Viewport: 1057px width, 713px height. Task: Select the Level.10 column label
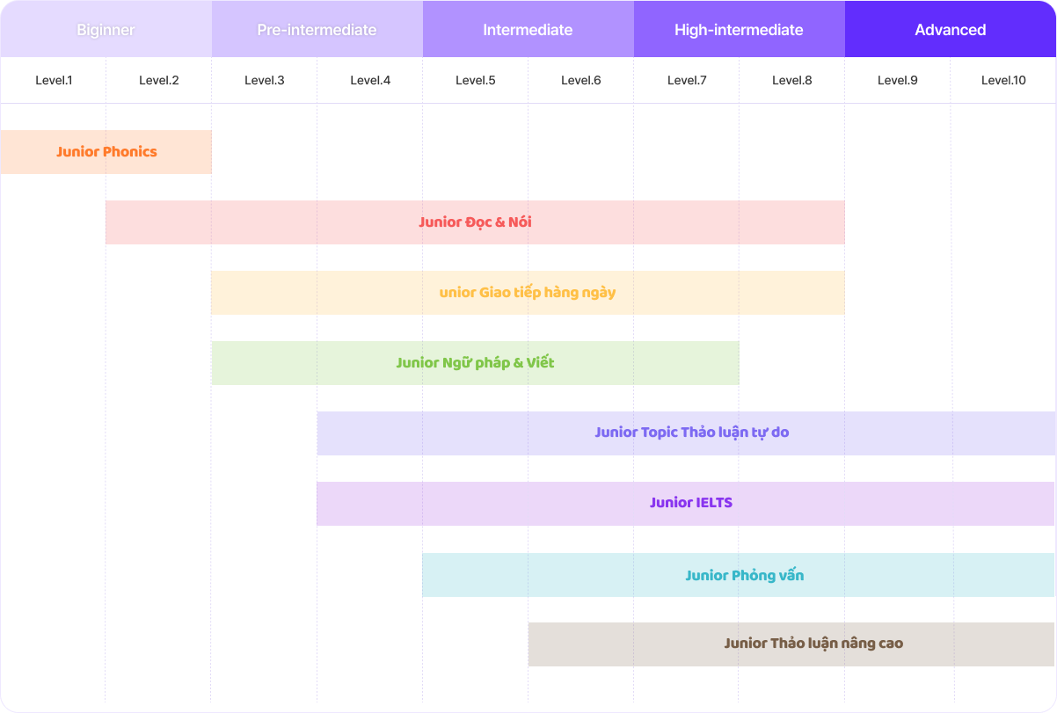click(x=1003, y=81)
